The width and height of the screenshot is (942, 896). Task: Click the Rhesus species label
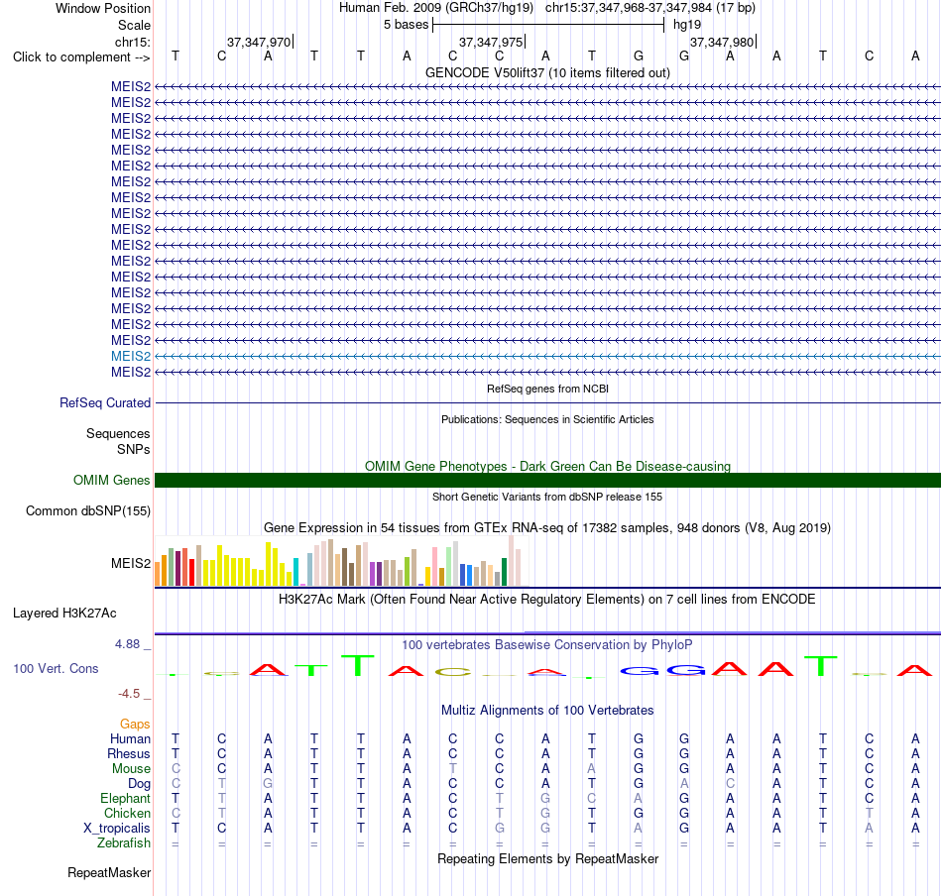click(129, 753)
